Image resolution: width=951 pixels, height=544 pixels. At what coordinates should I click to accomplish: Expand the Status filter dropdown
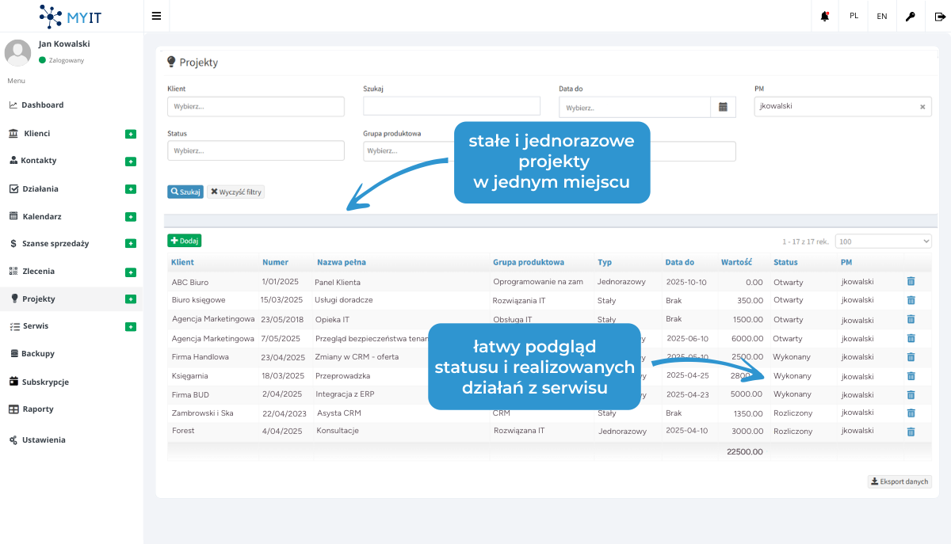(x=255, y=150)
